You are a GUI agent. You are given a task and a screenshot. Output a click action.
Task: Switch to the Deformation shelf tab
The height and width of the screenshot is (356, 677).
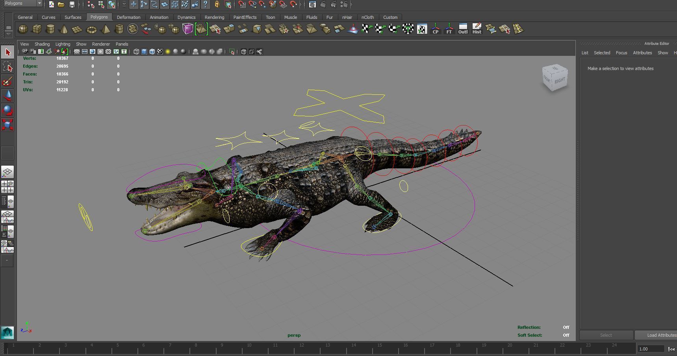tap(129, 17)
